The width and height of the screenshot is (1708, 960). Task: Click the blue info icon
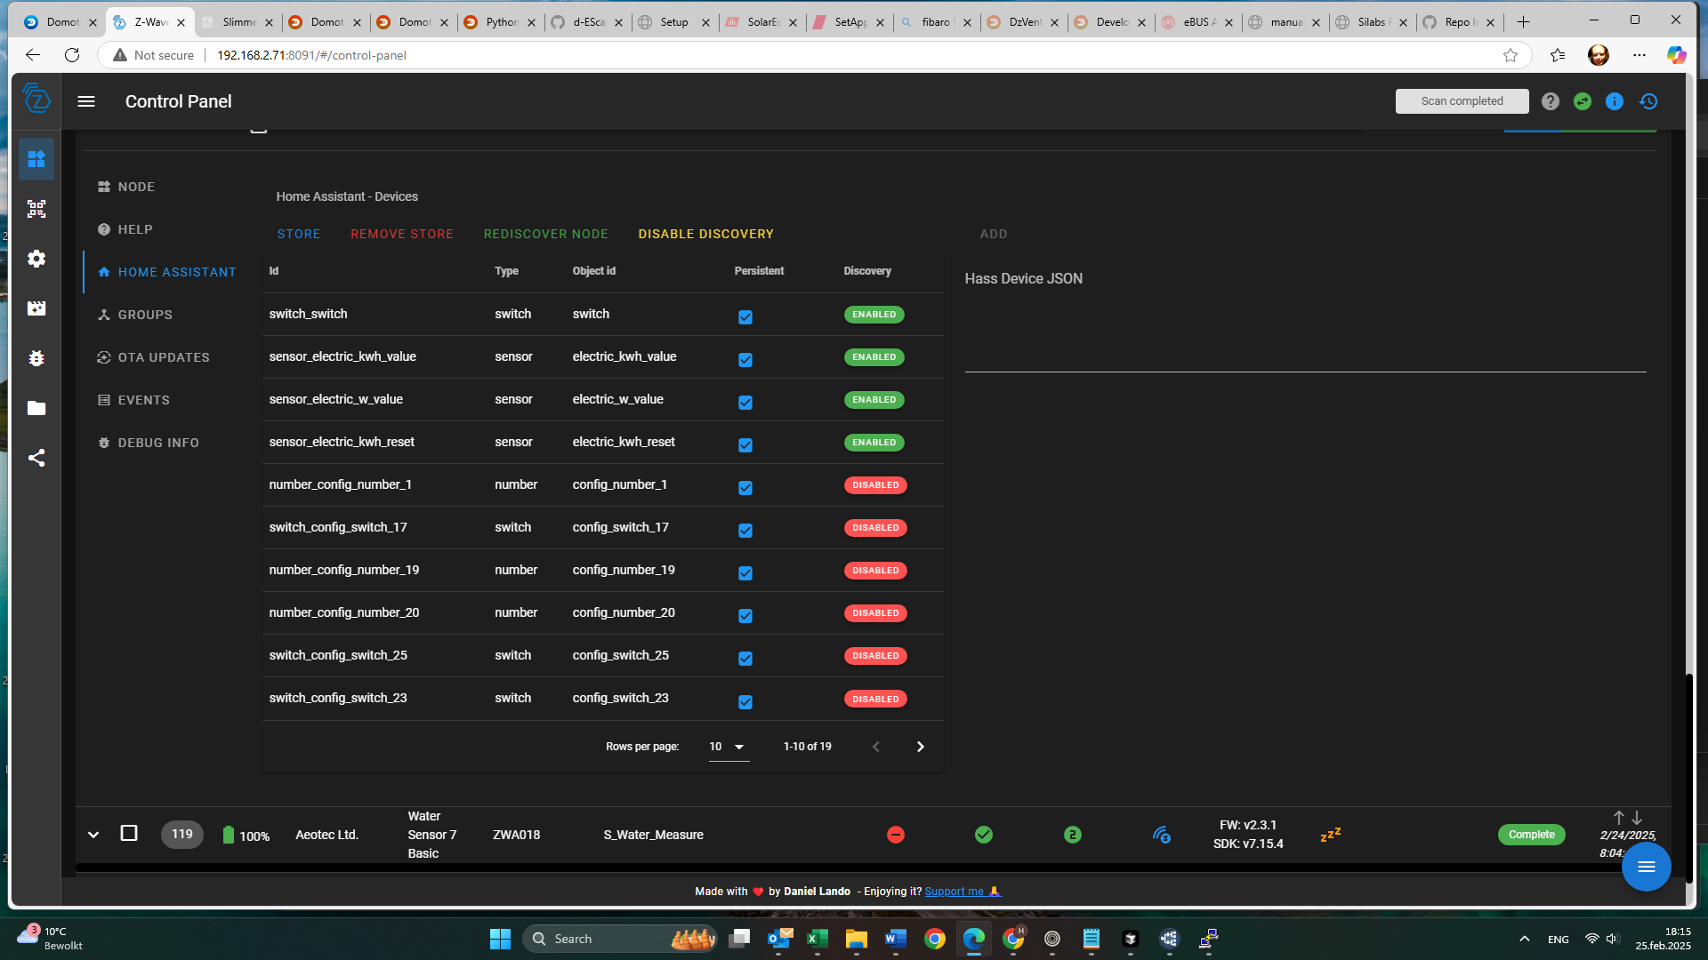[x=1615, y=101]
